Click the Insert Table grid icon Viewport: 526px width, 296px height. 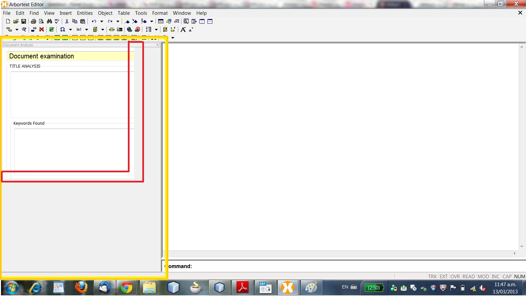click(161, 21)
